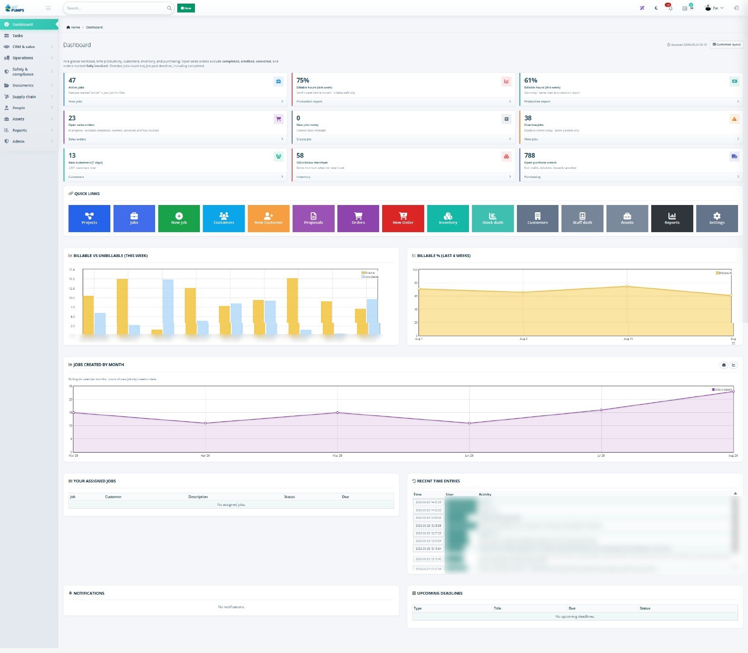Image resolution: width=748 pixels, height=653 pixels.
Task: Open Tasks in the sidebar
Action: (x=29, y=36)
